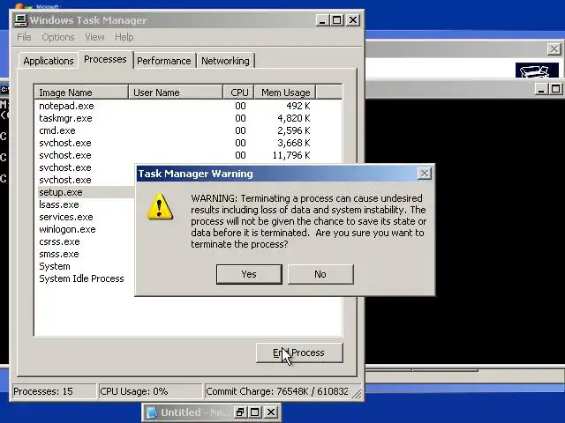The image size is (565, 423).
Task: Close the Windows Task Manager window
Action: tap(353, 20)
